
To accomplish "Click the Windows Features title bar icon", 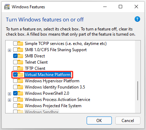I will click(7, 7).
